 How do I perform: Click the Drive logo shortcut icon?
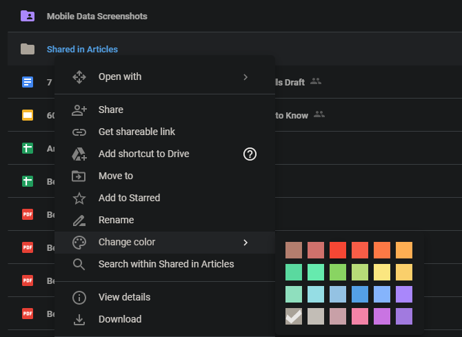(x=79, y=154)
